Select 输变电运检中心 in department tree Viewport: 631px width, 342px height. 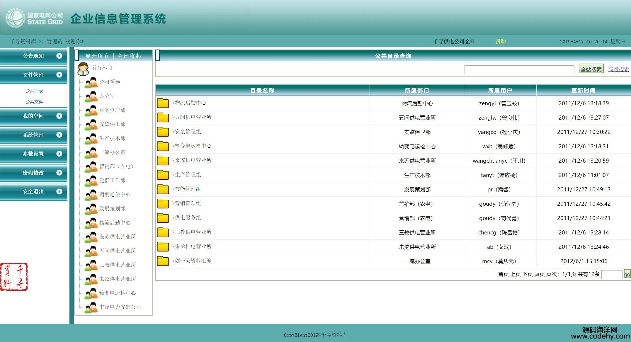(x=118, y=293)
